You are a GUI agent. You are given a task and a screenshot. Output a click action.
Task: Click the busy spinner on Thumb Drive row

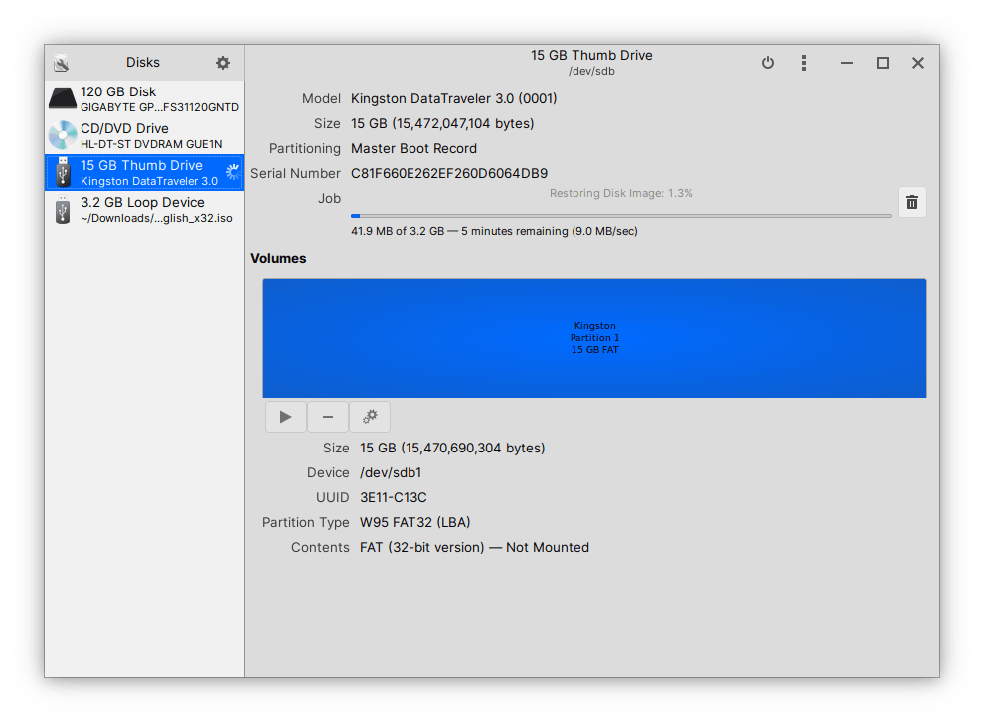coord(233,172)
